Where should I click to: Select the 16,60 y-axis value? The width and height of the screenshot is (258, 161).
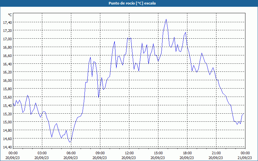(x=7, y=56)
